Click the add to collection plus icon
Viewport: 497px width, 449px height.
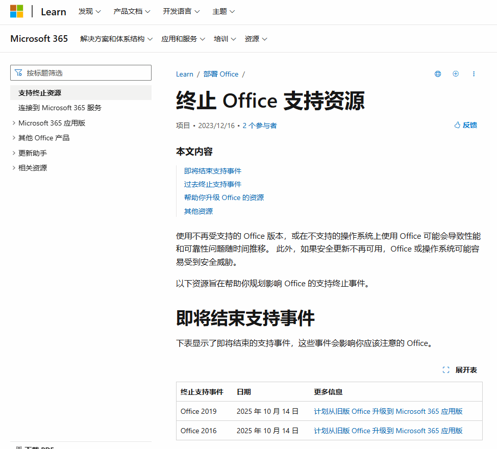456,74
